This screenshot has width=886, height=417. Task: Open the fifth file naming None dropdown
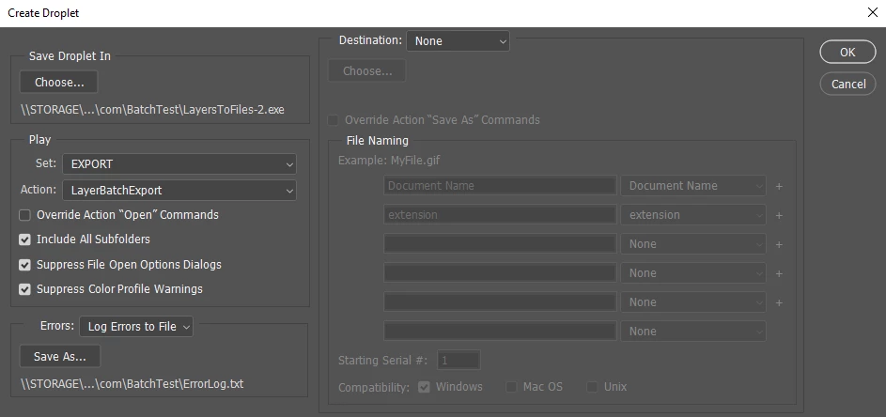(x=693, y=302)
